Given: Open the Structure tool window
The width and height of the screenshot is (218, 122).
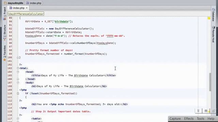Looking at the screenshot, I should point(4,33).
